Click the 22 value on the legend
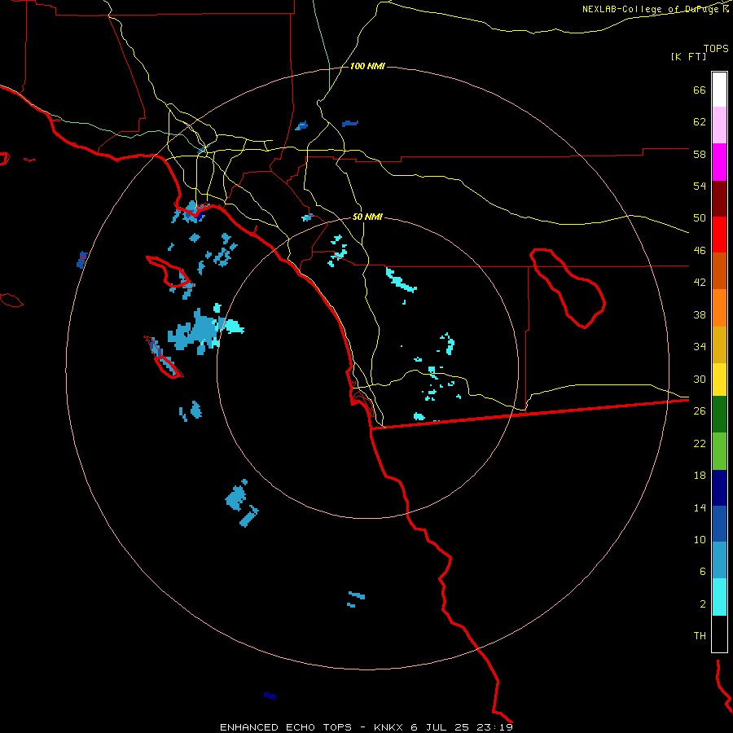The width and height of the screenshot is (733, 733). click(700, 443)
